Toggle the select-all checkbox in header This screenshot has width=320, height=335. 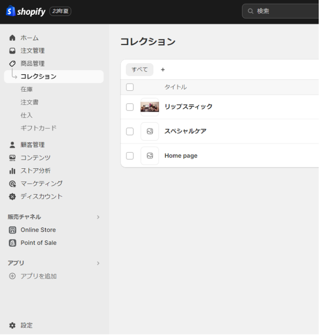tap(129, 87)
